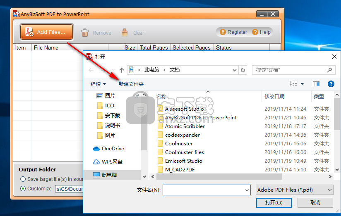This screenshot has width=341, height=216.
Task: Open the Adobe PDF Files type dropdown
Action: click(295, 190)
